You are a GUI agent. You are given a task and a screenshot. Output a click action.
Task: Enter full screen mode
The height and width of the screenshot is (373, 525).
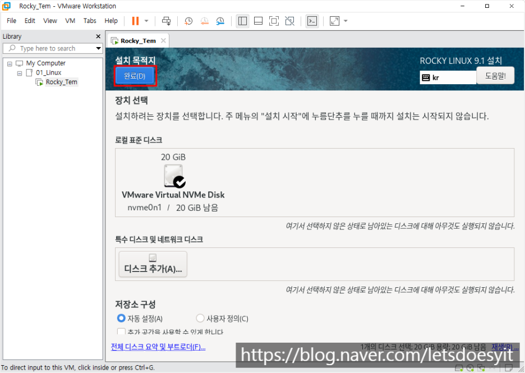(274, 21)
